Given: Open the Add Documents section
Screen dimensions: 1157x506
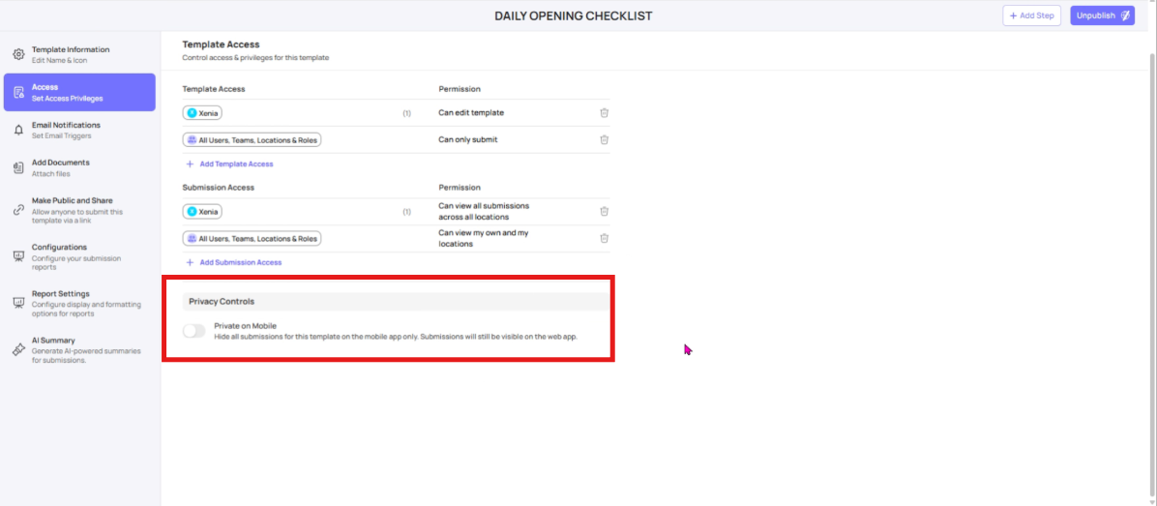Looking at the screenshot, I should click(x=61, y=167).
